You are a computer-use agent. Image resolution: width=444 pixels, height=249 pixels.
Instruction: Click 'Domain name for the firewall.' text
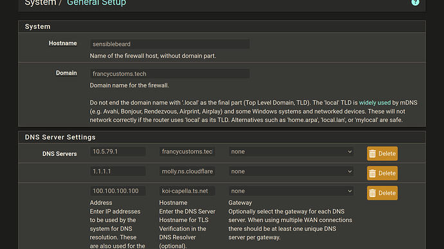[x=129, y=85]
